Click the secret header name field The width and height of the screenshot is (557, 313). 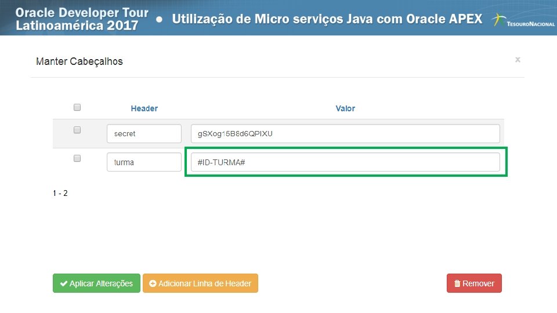[x=144, y=133]
